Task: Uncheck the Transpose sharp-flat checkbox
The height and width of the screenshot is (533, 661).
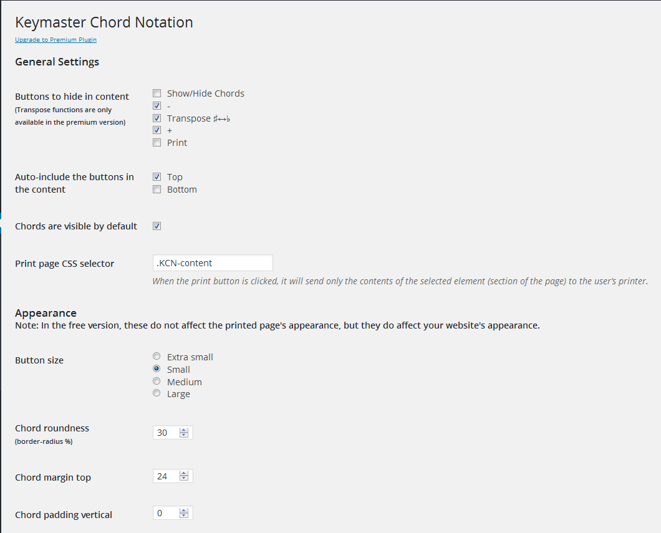Action: [157, 118]
